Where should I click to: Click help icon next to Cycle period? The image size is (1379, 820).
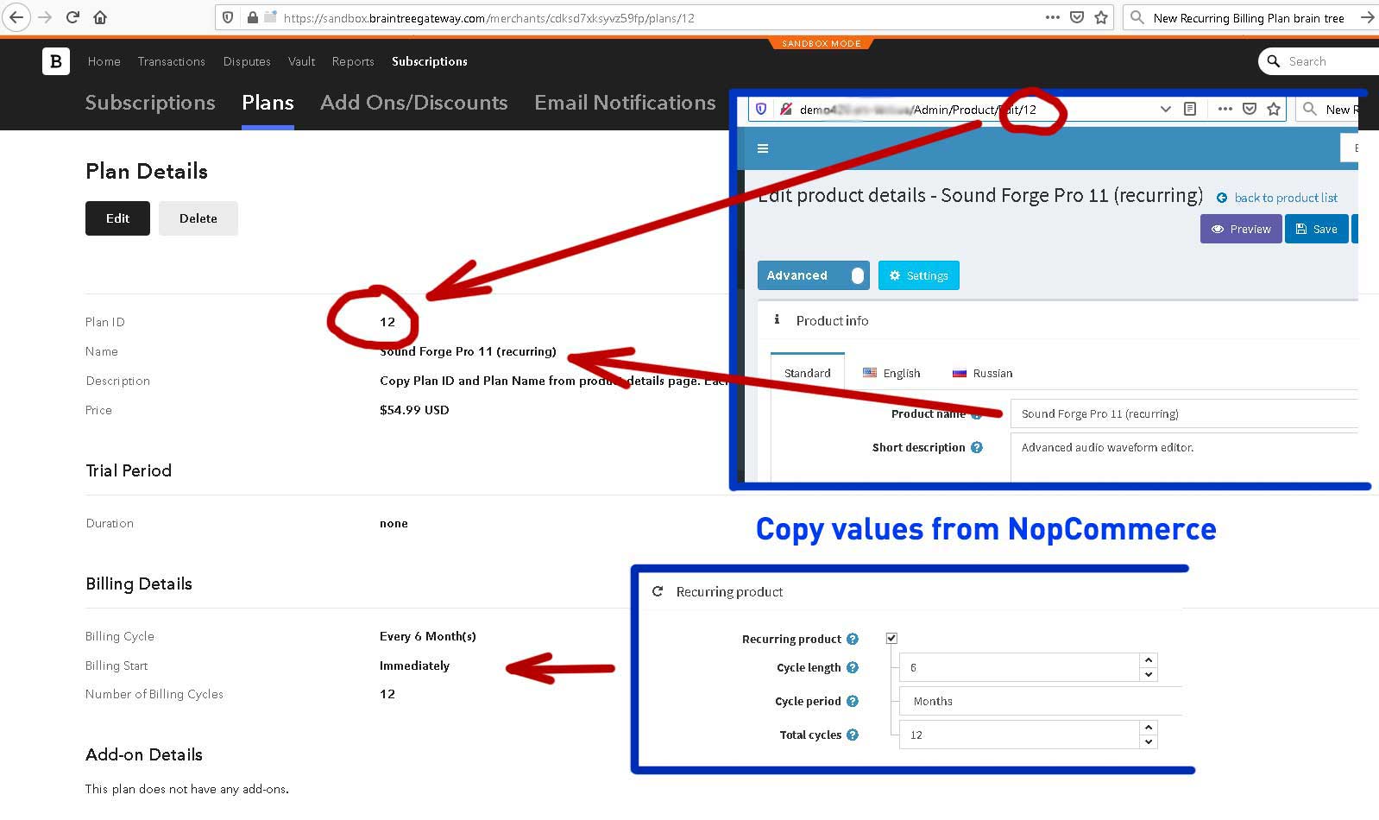pyautogui.click(x=853, y=701)
